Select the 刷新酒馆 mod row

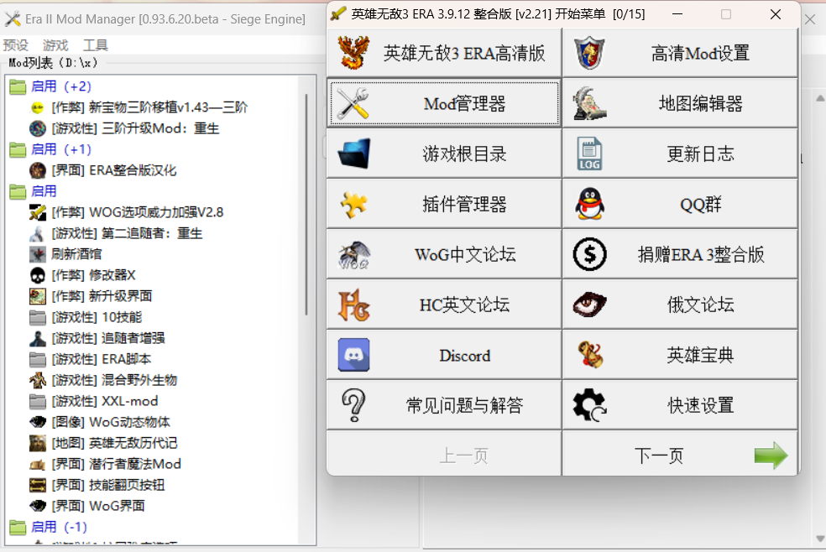pos(76,254)
